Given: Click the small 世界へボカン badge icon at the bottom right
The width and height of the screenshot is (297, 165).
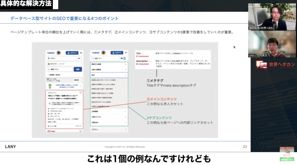Looking at the screenshot, I should (x=287, y=153).
